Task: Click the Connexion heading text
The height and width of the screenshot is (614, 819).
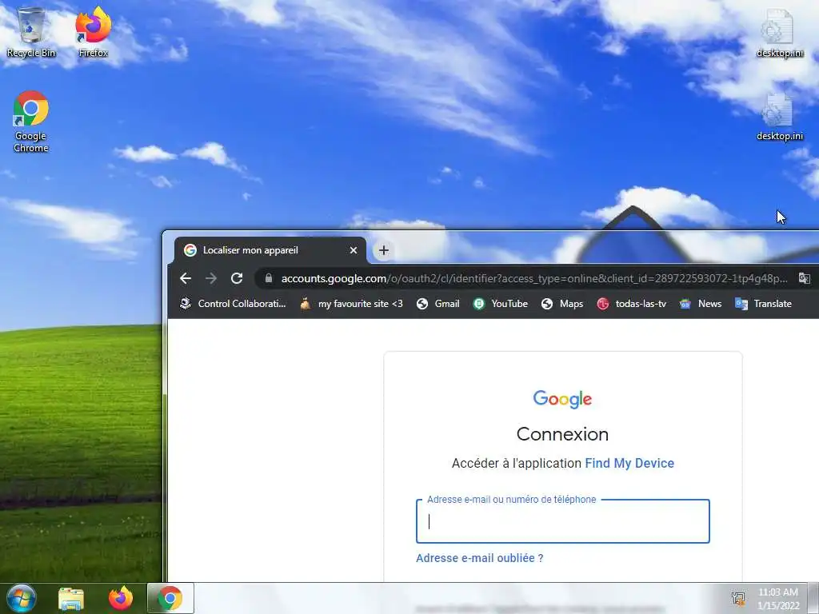Action: tap(562, 434)
